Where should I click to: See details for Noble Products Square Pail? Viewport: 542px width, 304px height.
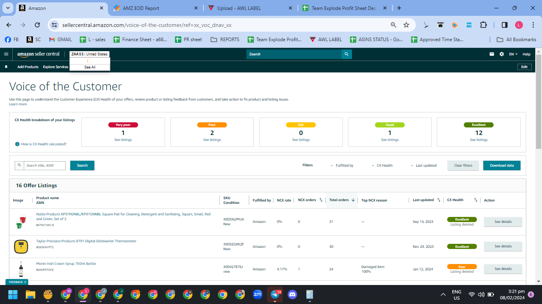(503, 222)
